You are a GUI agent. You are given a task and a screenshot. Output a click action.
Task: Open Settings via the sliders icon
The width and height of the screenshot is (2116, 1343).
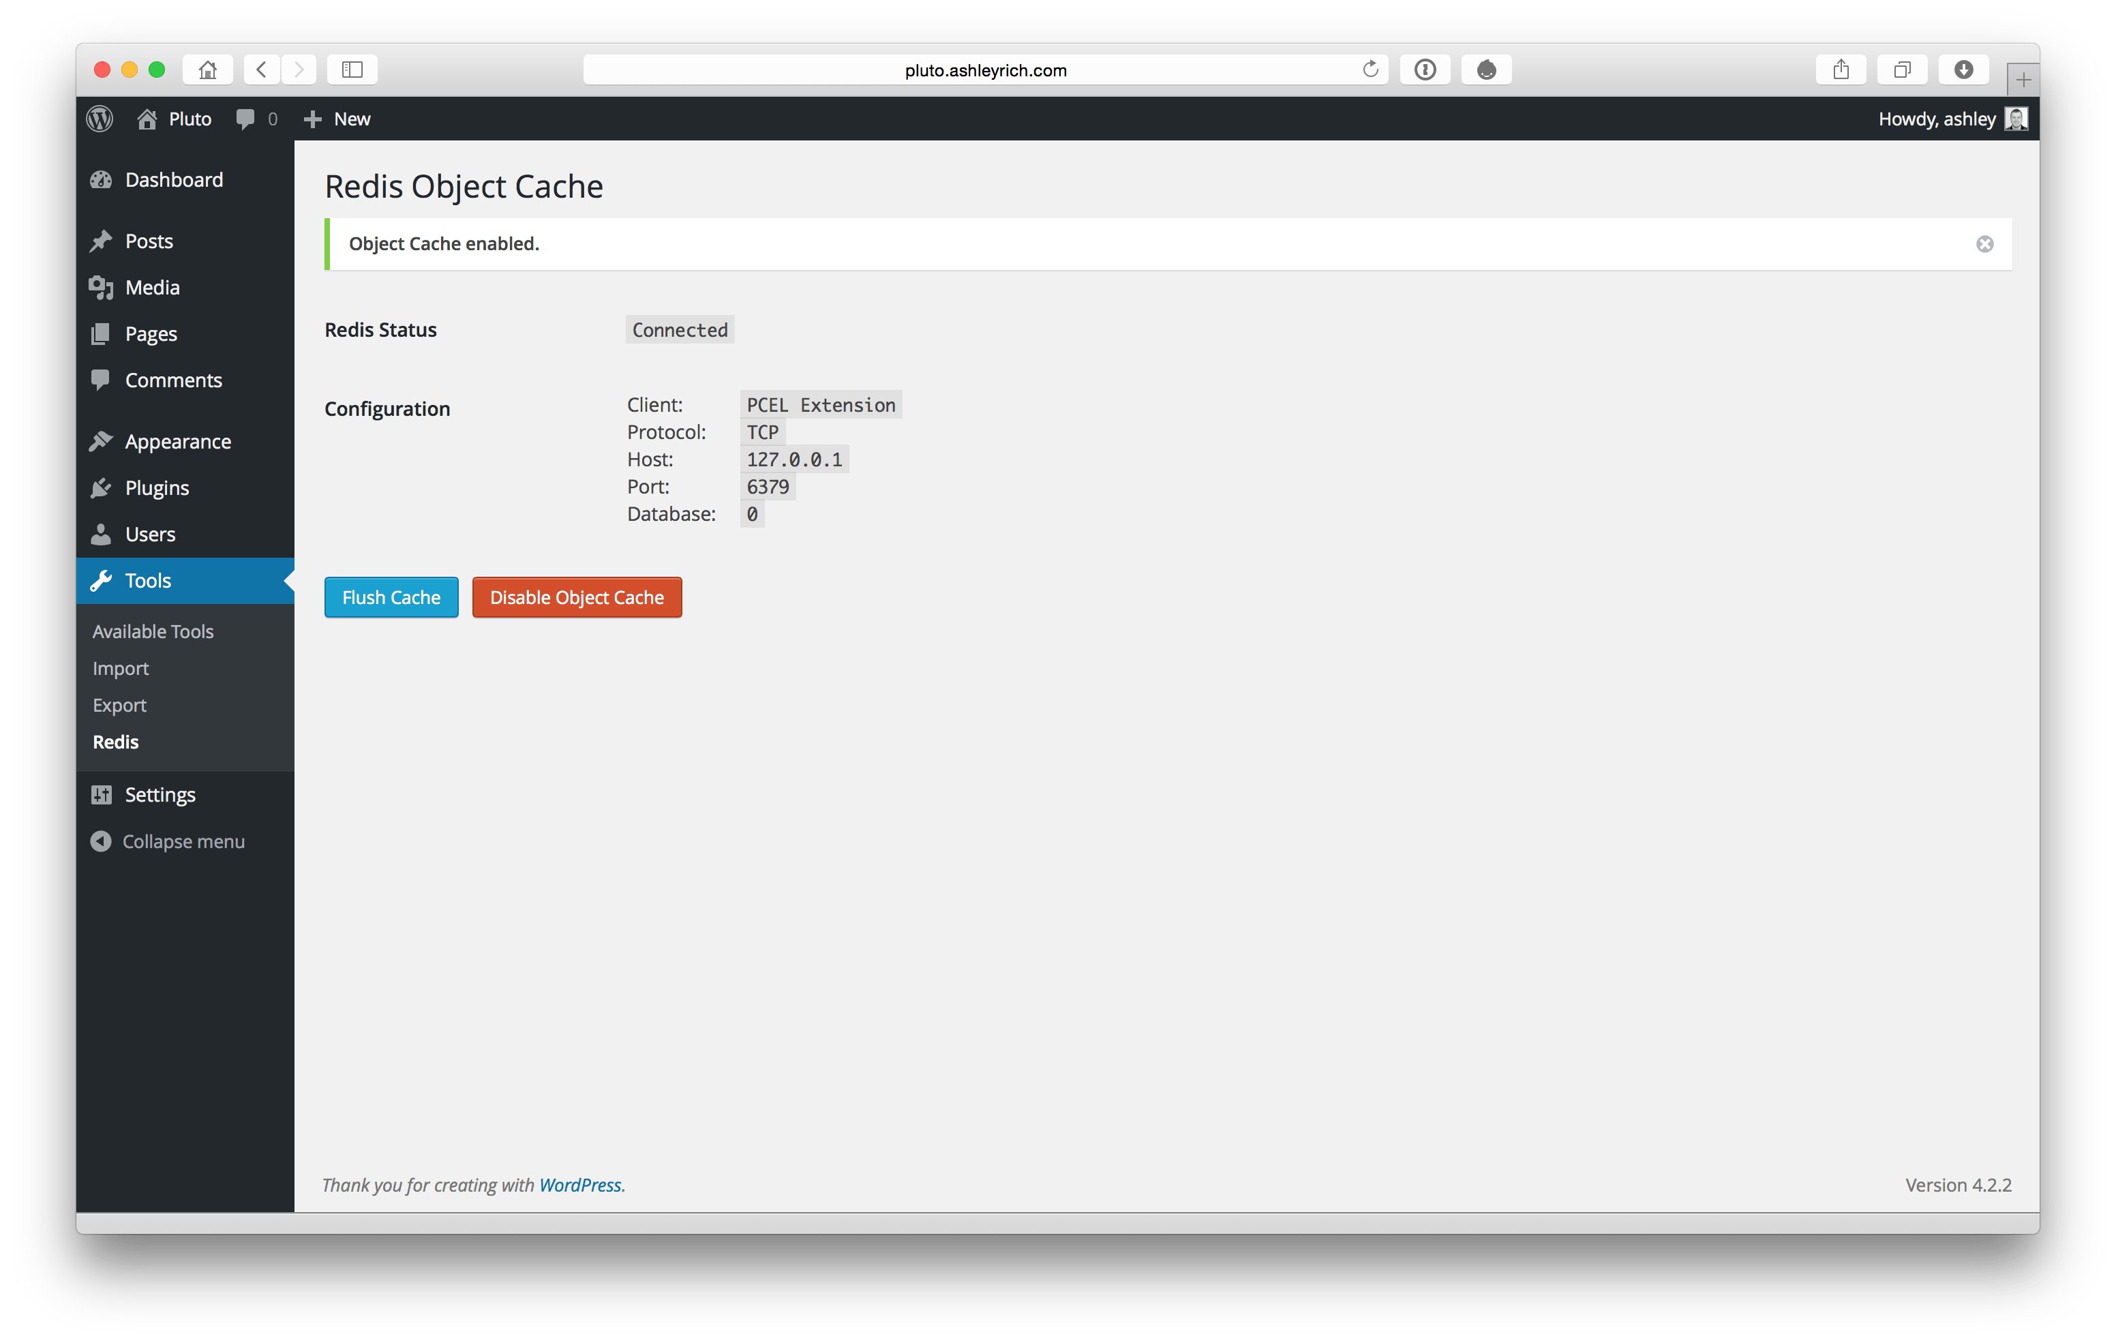(x=101, y=794)
